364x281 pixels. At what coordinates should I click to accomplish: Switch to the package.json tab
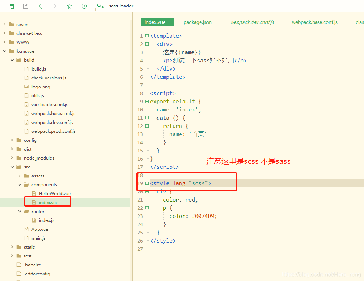pos(198,22)
